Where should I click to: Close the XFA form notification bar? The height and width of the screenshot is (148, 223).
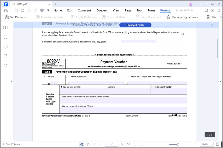[212, 25]
